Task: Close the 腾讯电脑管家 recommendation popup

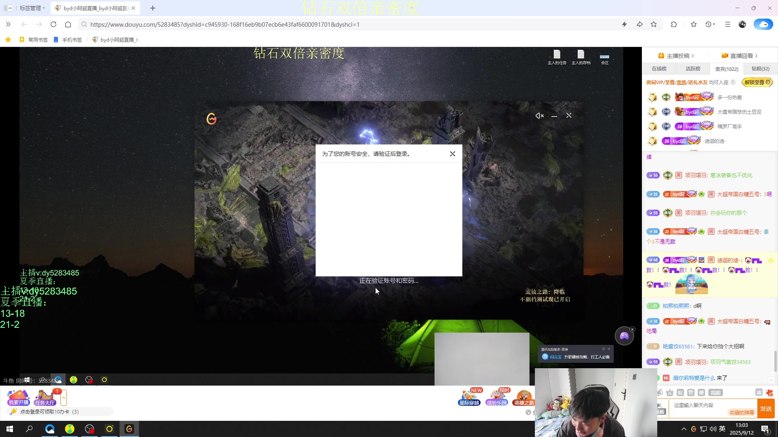Action: (609, 349)
